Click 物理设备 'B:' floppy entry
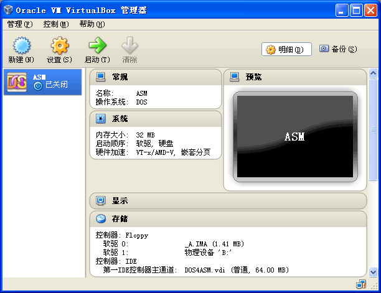Screen dimensions: 381x293 click(x=208, y=253)
